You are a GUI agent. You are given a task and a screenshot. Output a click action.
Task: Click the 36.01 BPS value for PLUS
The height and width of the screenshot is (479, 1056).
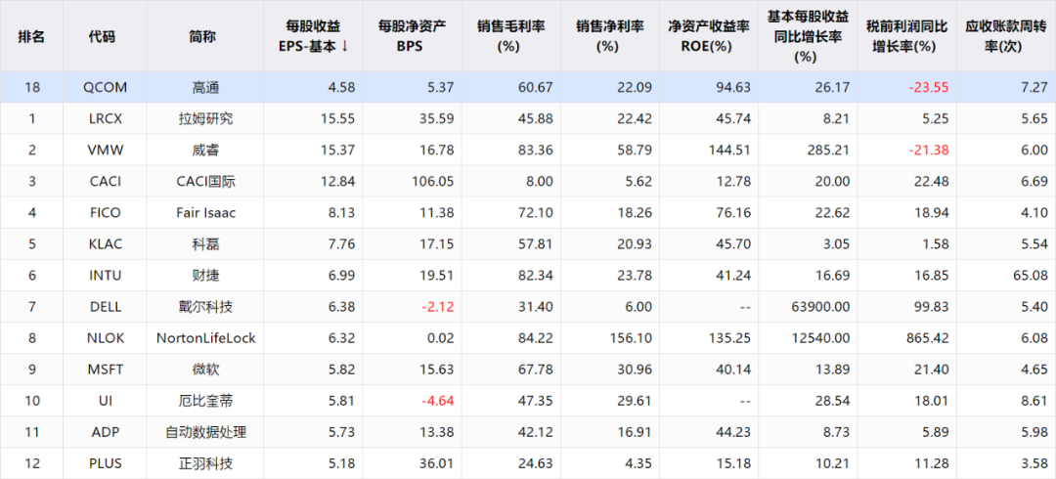[438, 464]
